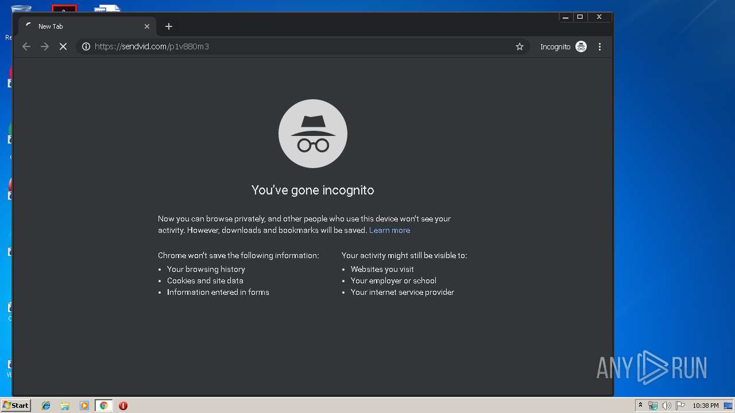Image resolution: width=735 pixels, height=413 pixels.
Task: Click the sendvid.com address bar
Action: point(303,46)
